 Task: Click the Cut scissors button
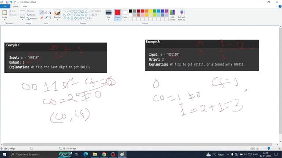12,11
